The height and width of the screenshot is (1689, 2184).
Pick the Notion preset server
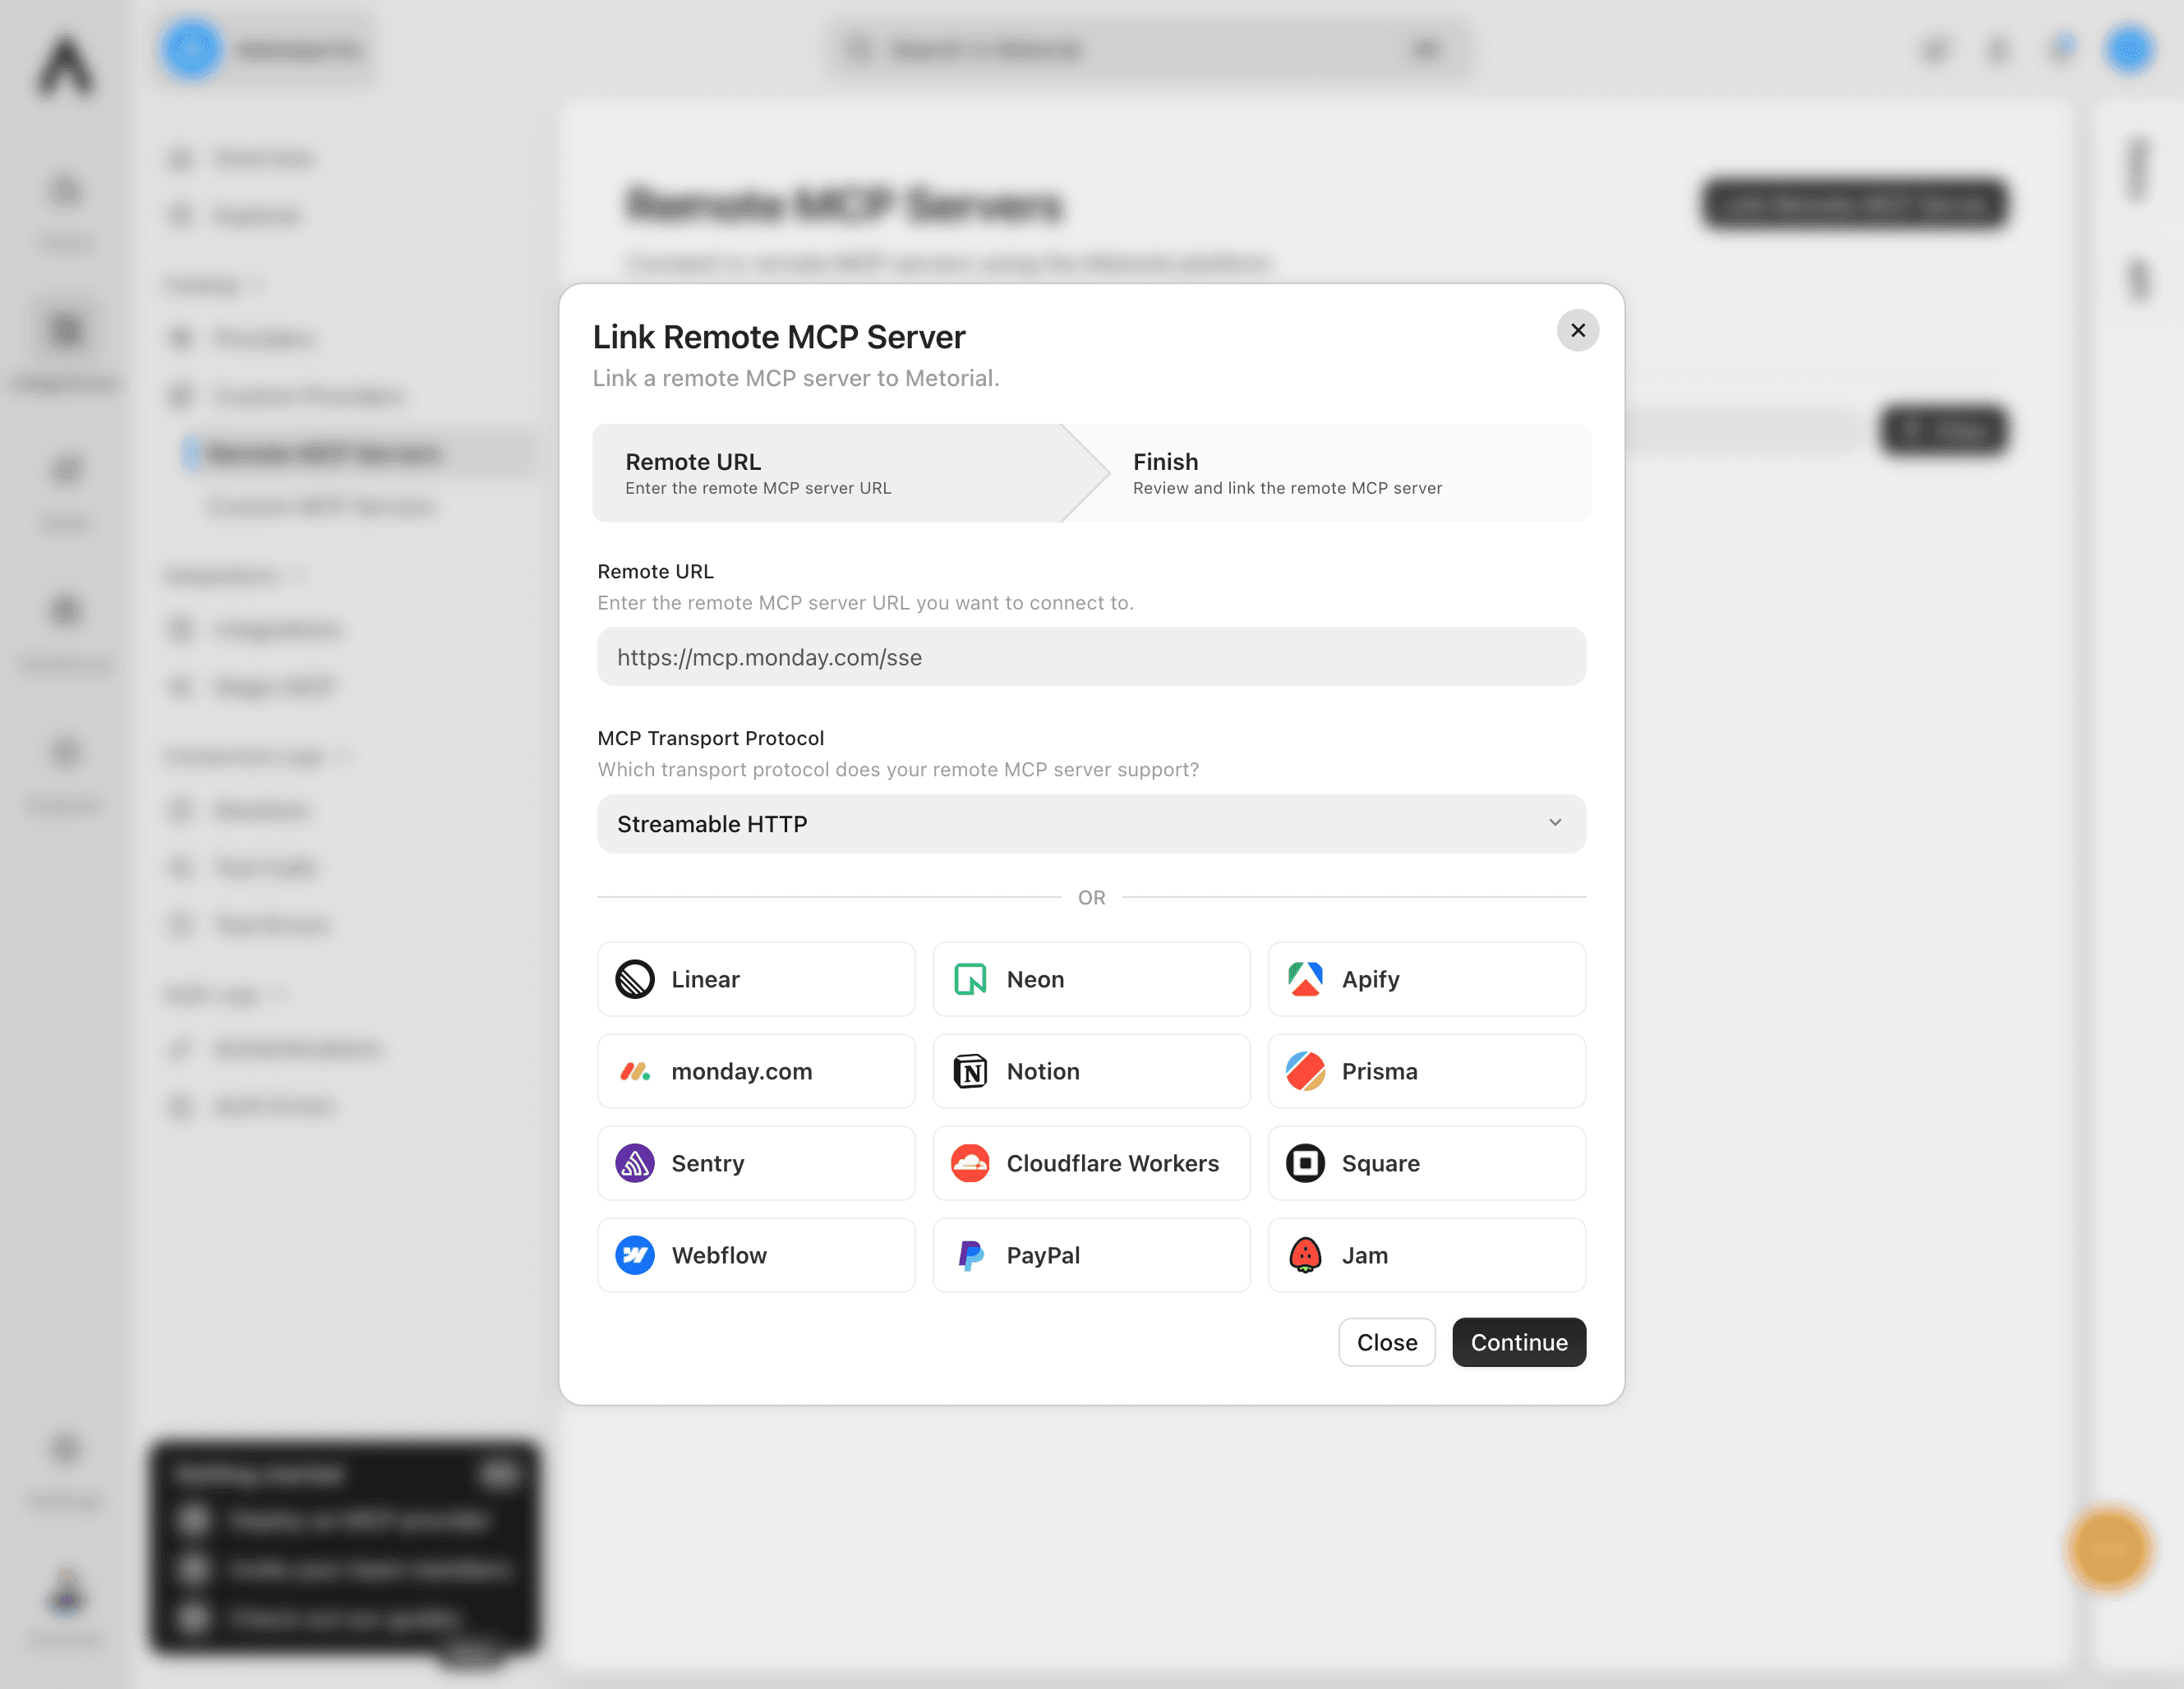[x=1091, y=1071]
